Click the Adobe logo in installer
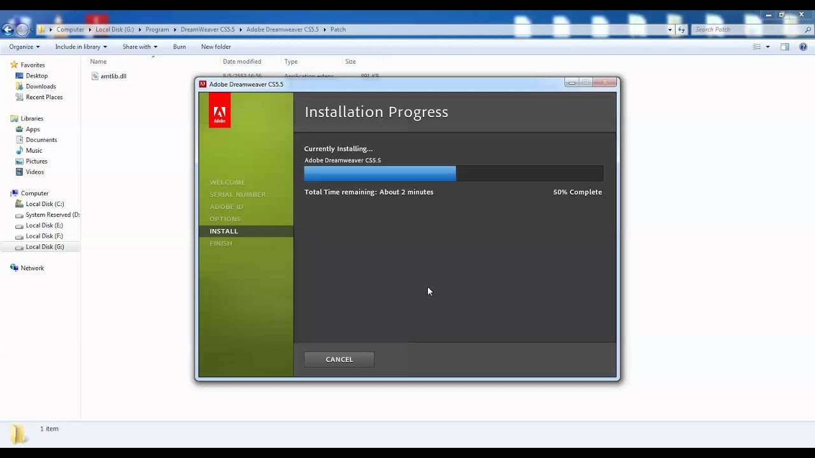This screenshot has height=458, width=815. pyautogui.click(x=220, y=110)
